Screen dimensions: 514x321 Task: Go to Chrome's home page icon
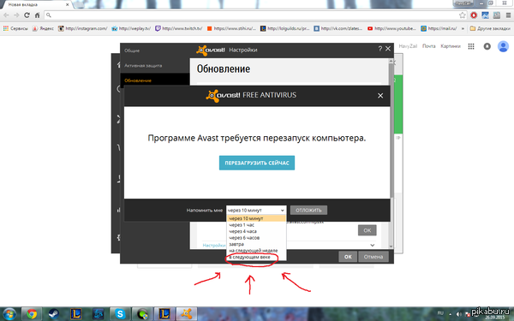coord(37,15)
